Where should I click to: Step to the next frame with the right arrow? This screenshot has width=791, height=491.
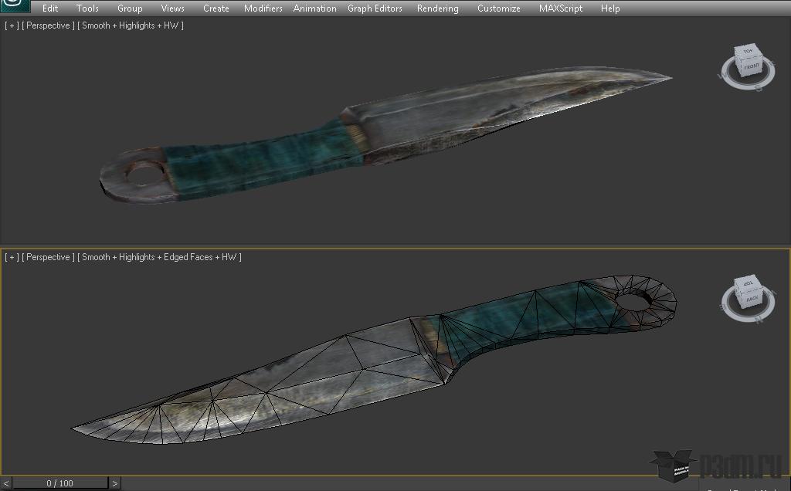click(114, 483)
